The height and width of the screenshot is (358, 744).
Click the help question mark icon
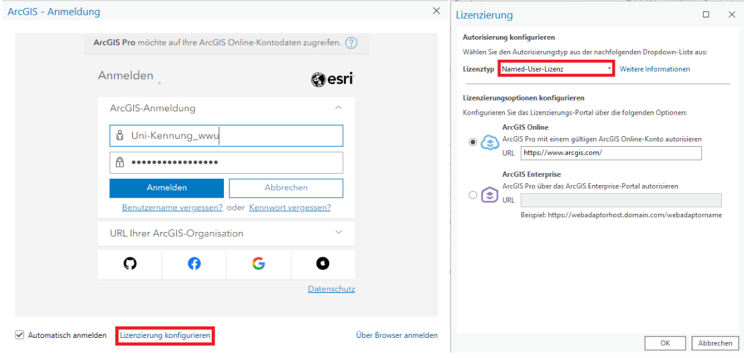351,43
